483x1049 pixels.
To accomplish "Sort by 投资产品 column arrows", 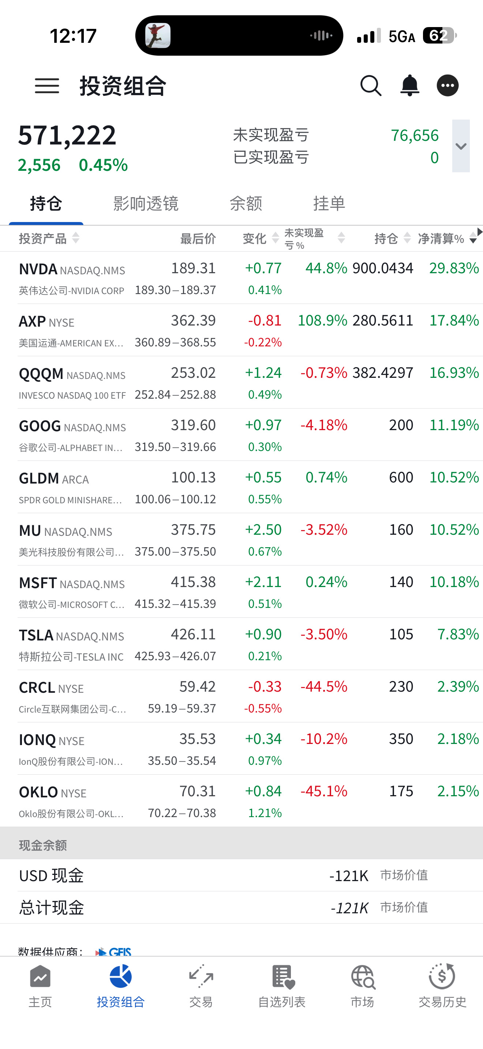I will click(x=76, y=238).
